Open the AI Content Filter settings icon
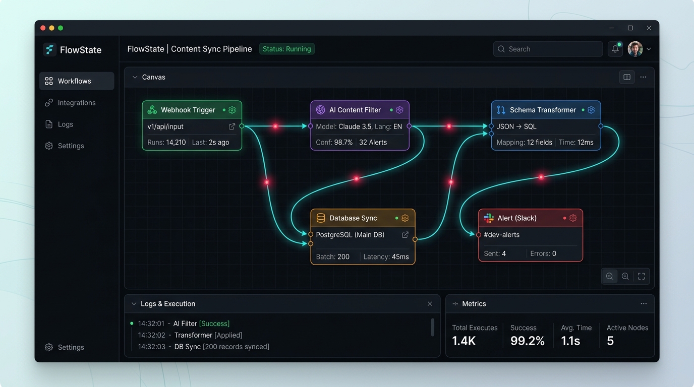Viewport: 694px width, 387px height. click(399, 110)
